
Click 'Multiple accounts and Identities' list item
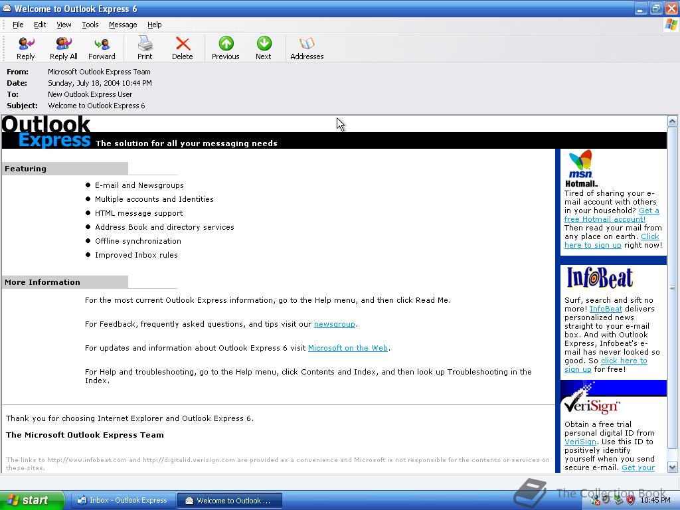154,199
